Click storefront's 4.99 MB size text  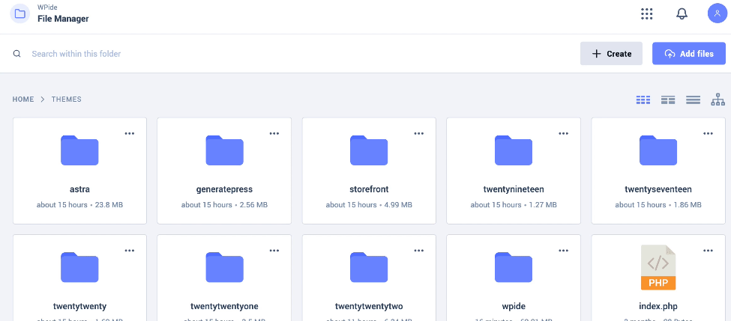[x=398, y=205]
